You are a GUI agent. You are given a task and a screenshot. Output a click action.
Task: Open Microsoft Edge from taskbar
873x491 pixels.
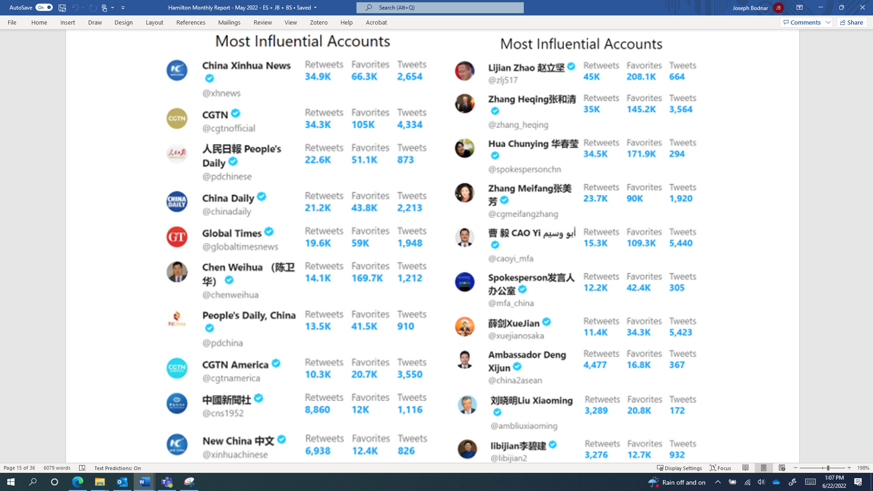77,482
